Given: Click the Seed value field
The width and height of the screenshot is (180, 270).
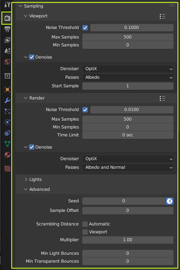Looking at the screenshot, I should point(124,201).
